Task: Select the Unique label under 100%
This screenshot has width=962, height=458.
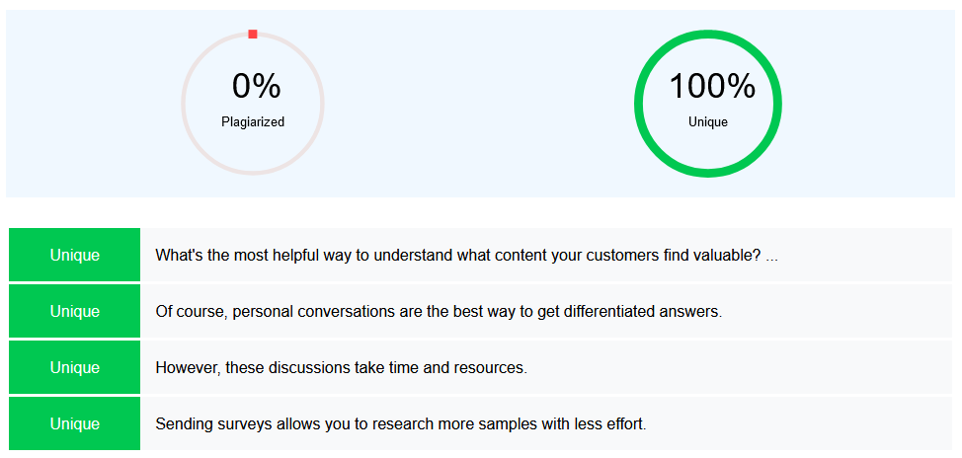Action: pyautogui.click(x=708, y=122)
